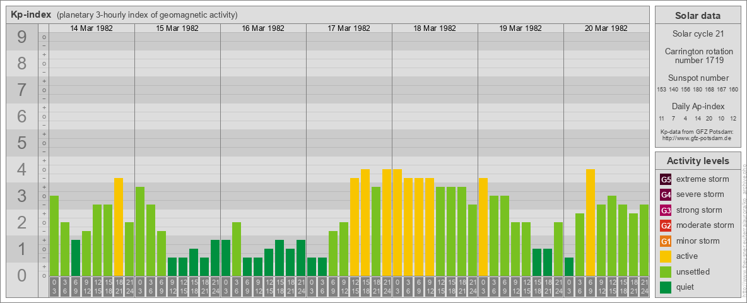Click the 14 Mar 1982 date header
The image size is (747, 303).
click(91, 28)
